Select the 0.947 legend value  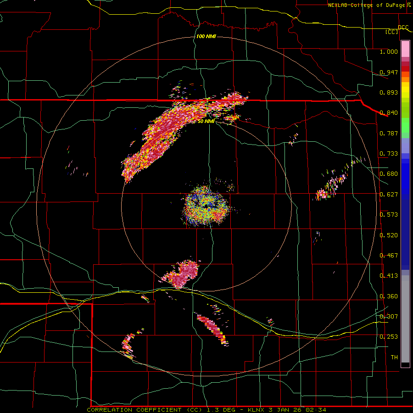(x=389, y=72)
